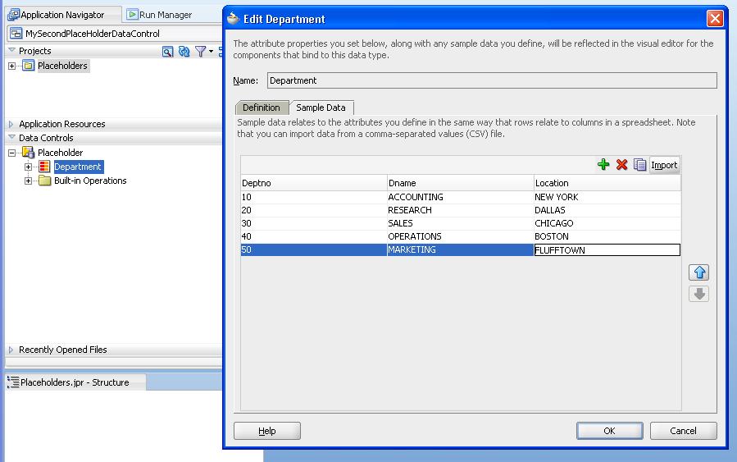This screenshot has height=462, width=737.
Task: Expand the Application Resources section
Action: 11,124
